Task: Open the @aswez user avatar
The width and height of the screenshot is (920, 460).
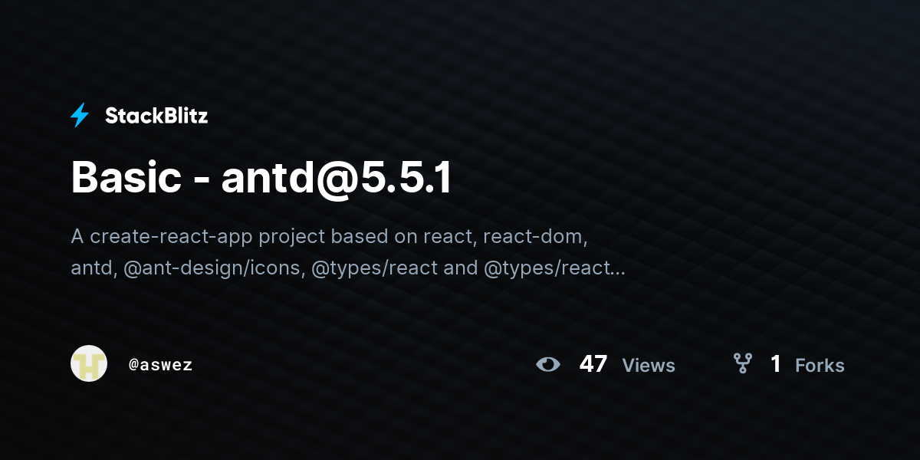Action: pyautogui.click(x=89, y=363)
